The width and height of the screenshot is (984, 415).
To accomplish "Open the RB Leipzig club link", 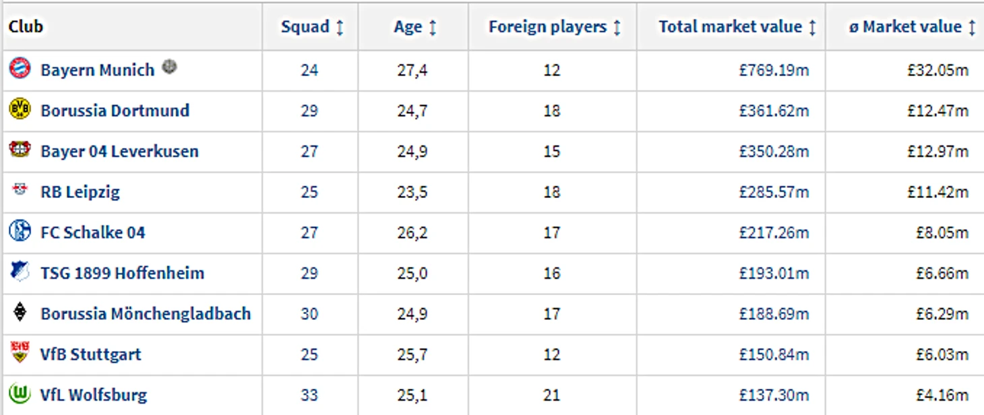I will tap(80, 192).
